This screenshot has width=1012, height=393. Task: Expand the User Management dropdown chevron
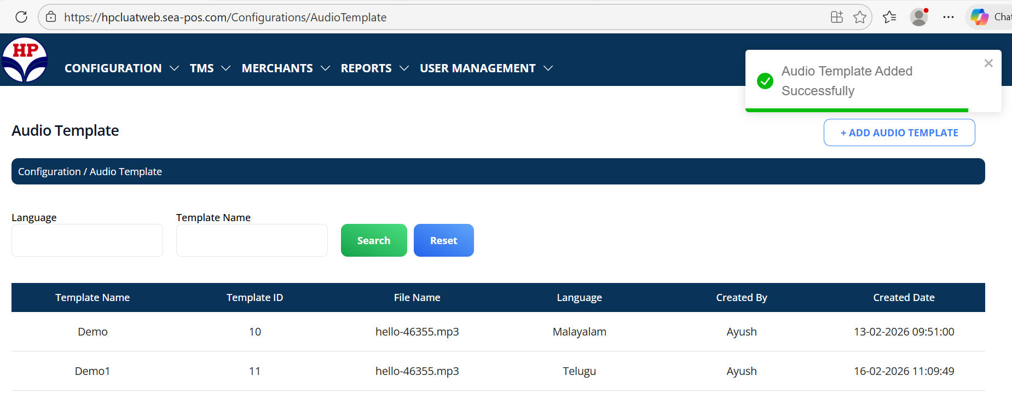tap(548, 68)
